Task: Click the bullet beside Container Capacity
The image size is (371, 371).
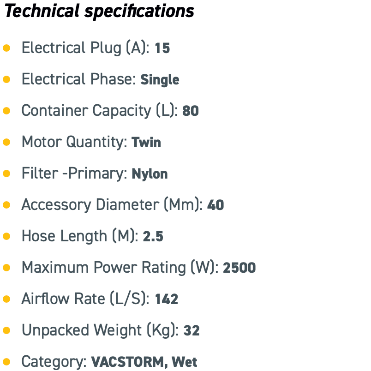Action: pos(6,111)
